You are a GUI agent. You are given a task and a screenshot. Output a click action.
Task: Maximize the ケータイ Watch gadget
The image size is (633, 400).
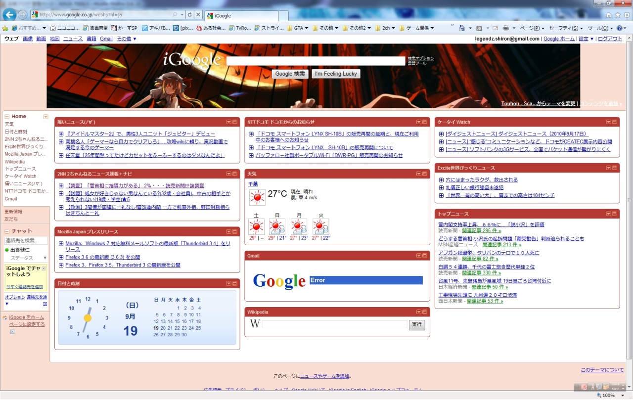pyautogui.click(x=615, y=122)
